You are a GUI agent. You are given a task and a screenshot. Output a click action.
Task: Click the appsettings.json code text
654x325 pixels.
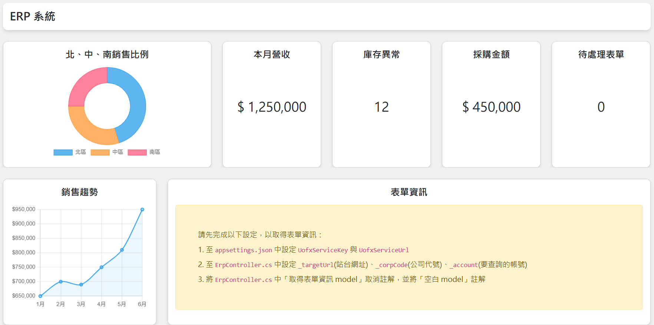[x=244, y=250]
